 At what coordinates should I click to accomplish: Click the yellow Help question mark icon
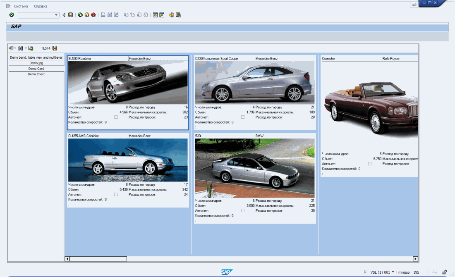tap(172, 15)
